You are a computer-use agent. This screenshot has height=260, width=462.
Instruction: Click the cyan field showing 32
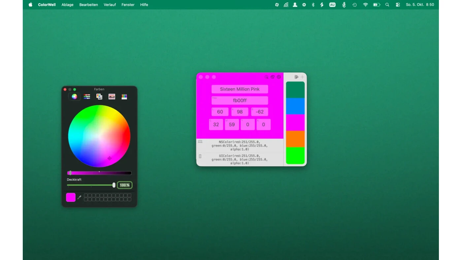[x=216, y=124]
